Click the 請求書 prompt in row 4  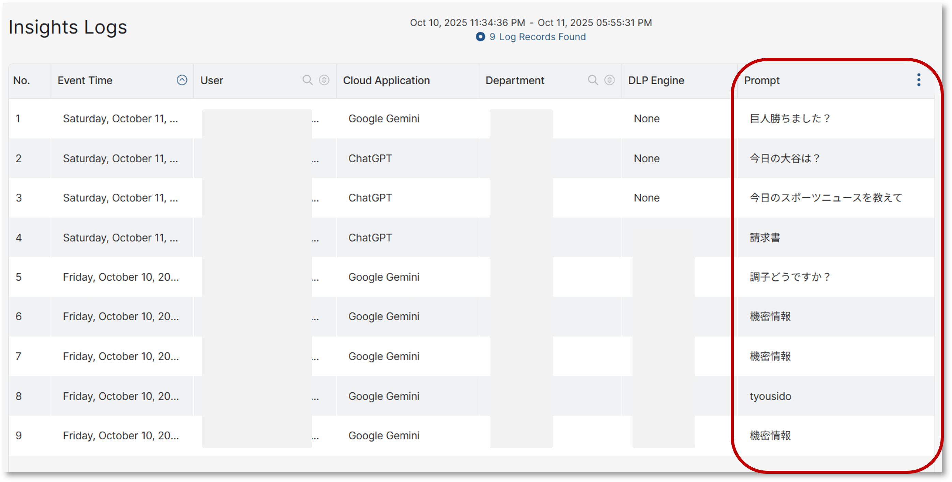click(764, 238)
